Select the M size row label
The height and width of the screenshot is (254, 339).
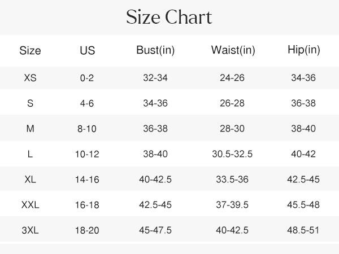(x=31, y=129)
